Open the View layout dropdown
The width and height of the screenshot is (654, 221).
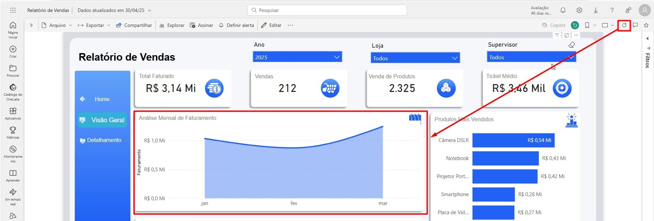point(608,25)
